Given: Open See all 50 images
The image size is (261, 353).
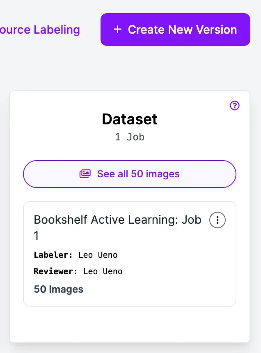Looking at the screenshot, I should [x=129, y=174].
